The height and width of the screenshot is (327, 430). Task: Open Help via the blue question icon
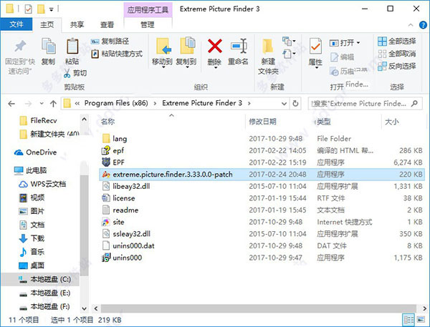(423, 25)
